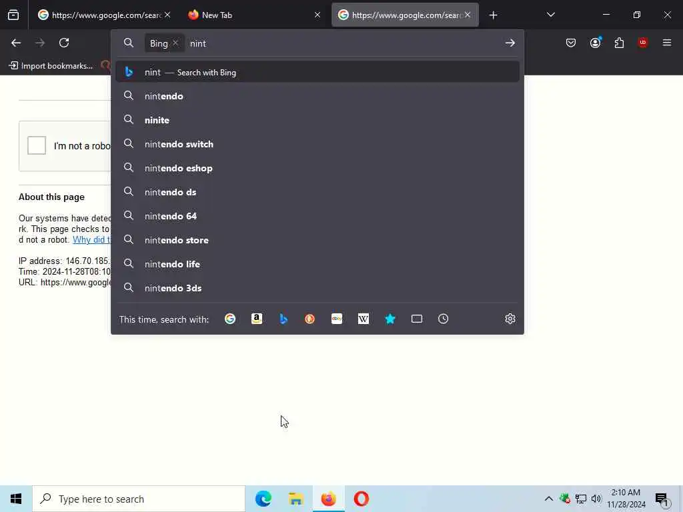
Task: Go back one page
Action: click(16, 43)
